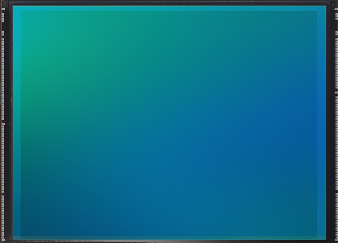Click the patterned marking in the frame's top-left corner
Image resolution: width=338 pixels, height=243 pixels.
[5, 5]
